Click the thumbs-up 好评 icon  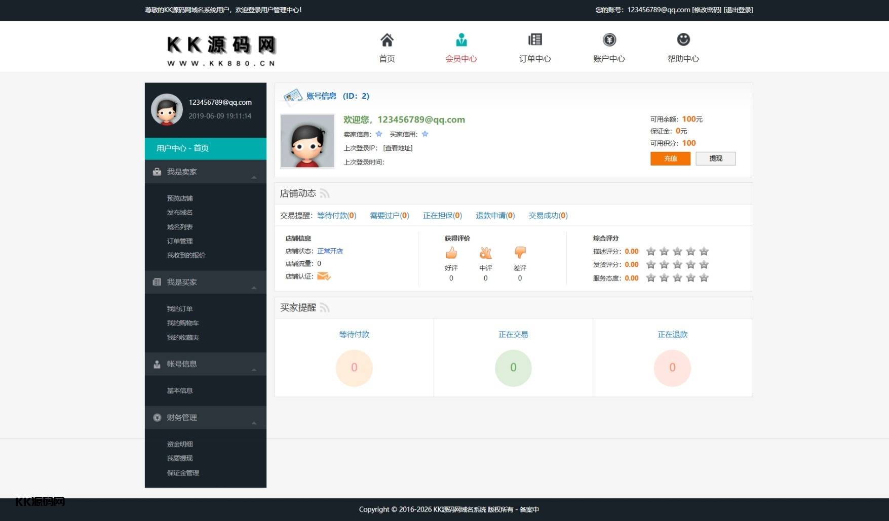click(451, 253)
